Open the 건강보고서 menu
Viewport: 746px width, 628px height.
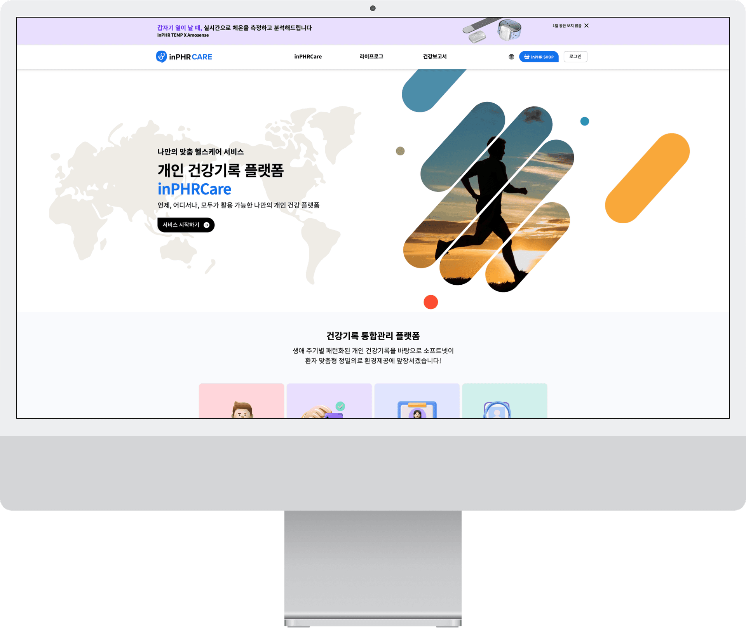click(x=435, y=57)
